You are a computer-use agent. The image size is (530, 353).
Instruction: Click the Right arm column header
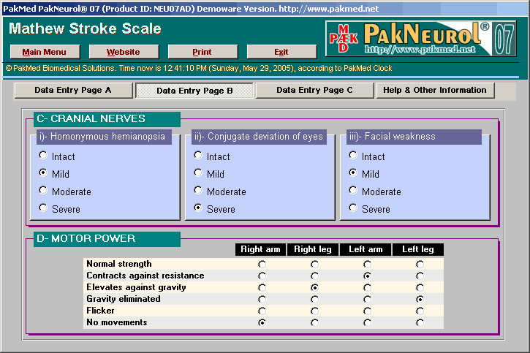coord(260,250)
